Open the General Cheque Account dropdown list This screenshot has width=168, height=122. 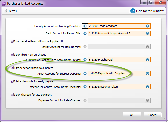coord(147,33)
